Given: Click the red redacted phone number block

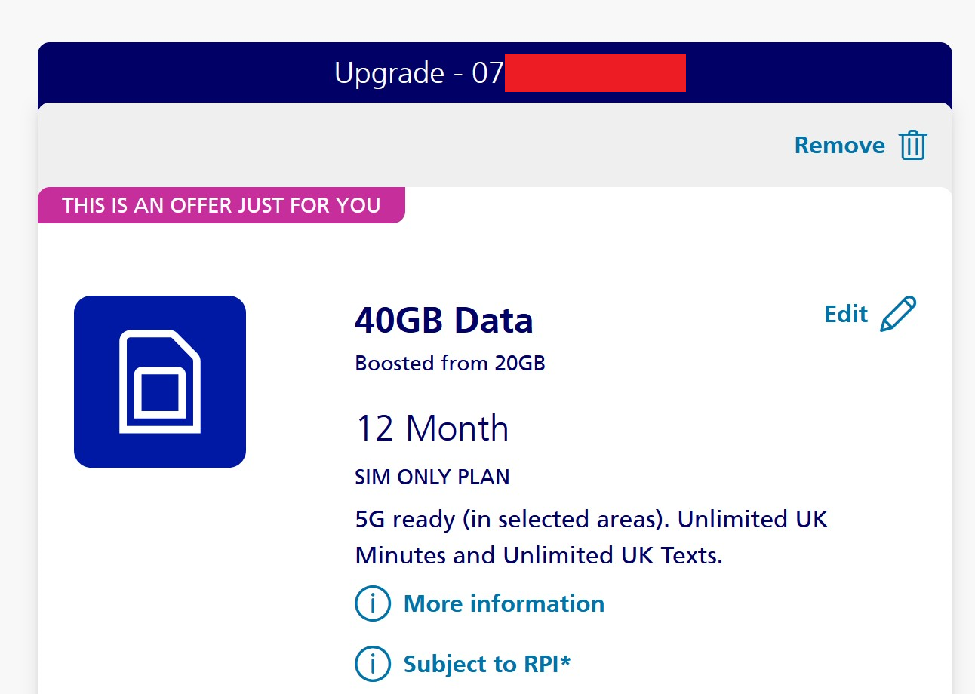Looking at the screenshot, I should (x=595, y=73).
